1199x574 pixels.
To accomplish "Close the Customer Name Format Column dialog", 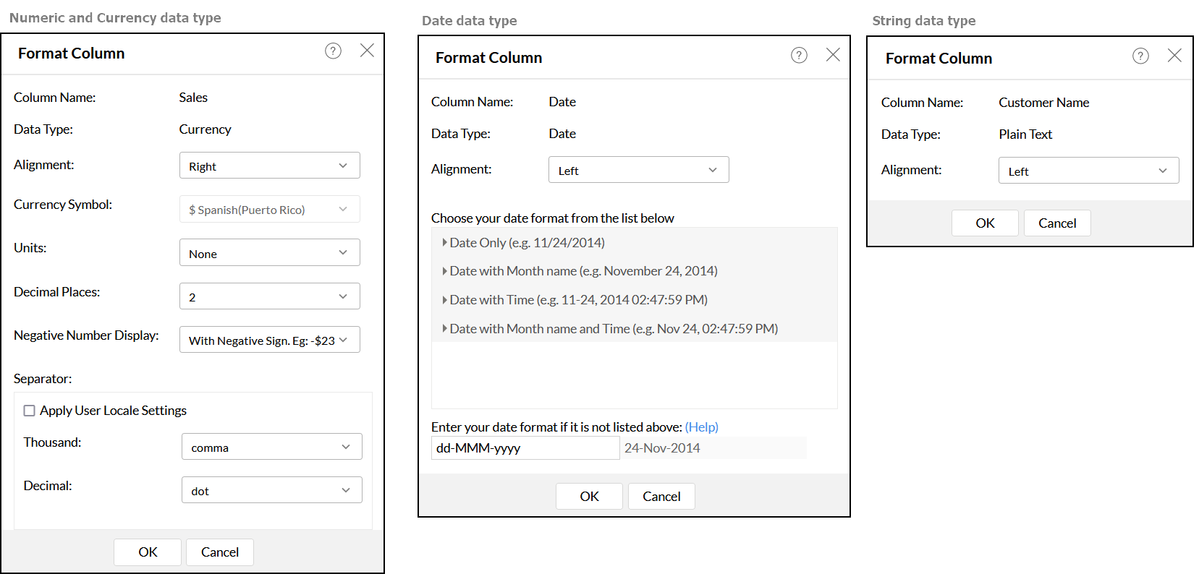I will pos(1174,55).
